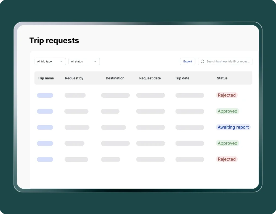Click the Approved badge in fourth row
276x214 pixels.
pos(227,143)
